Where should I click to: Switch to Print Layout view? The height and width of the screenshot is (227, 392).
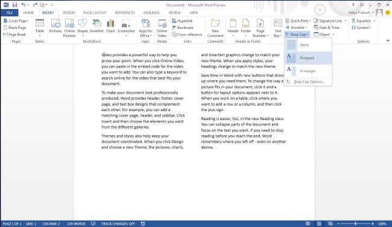pos(319,224)
